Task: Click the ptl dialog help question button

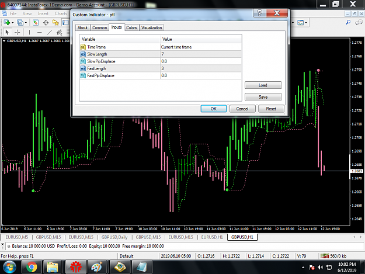Action: [x=259, y=13]
